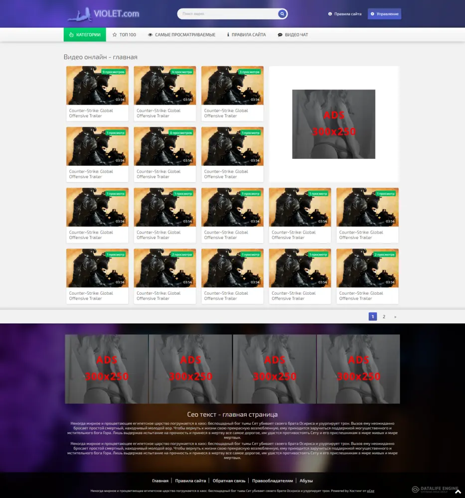Click the ADS 300x250 banner beside the videos
The height and width of the screenshot is (498, 465).
click(334, 124)
